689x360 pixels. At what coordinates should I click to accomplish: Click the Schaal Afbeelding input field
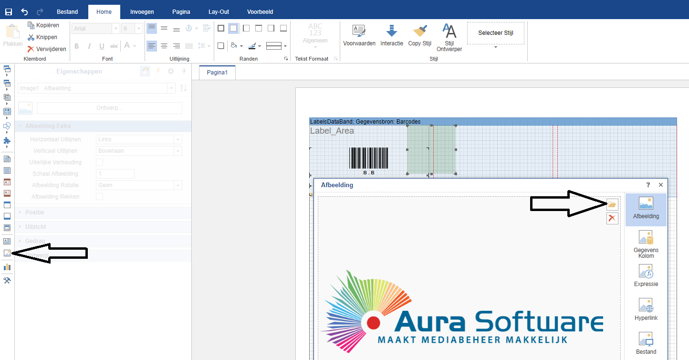point(115,174)
